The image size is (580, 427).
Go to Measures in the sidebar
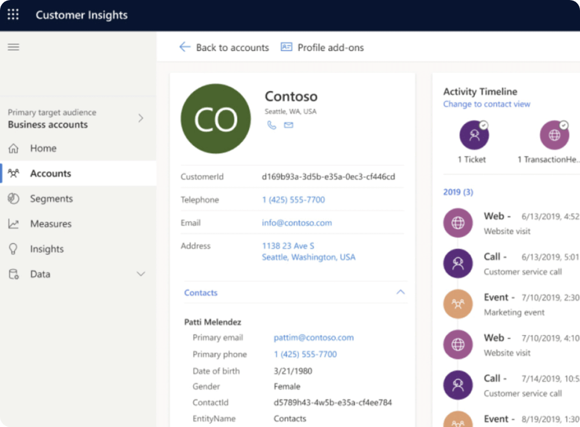pyautogui.click(x=50, y=224)
